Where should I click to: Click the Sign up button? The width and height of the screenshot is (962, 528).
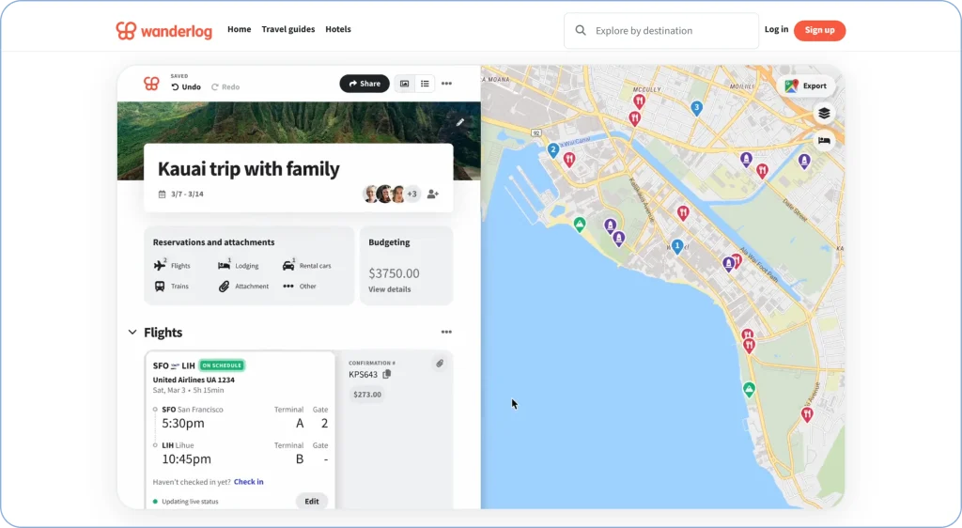819,30
